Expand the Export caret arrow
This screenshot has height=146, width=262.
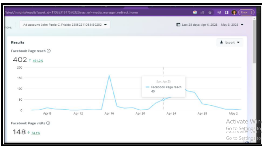pyautogui.click(x=238, y=42)
